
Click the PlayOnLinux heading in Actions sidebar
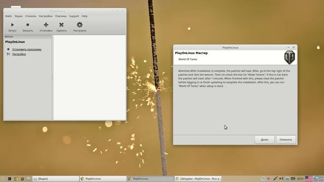(15, 42)
